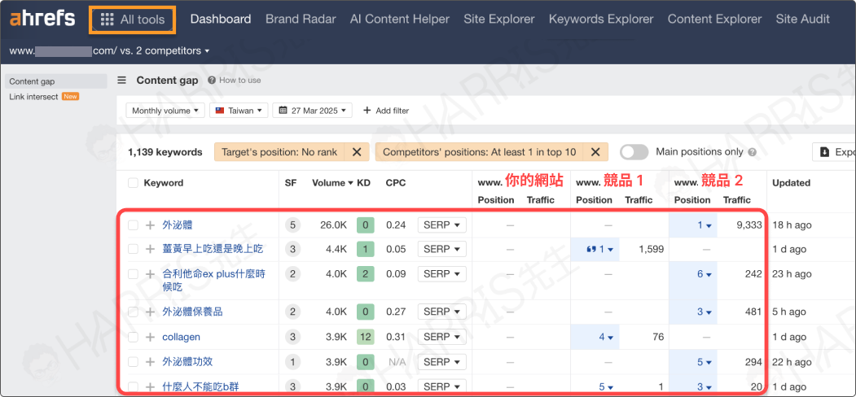Open the 外泌體保養品 keyword link
856x397 pixels.
[192, 312]
